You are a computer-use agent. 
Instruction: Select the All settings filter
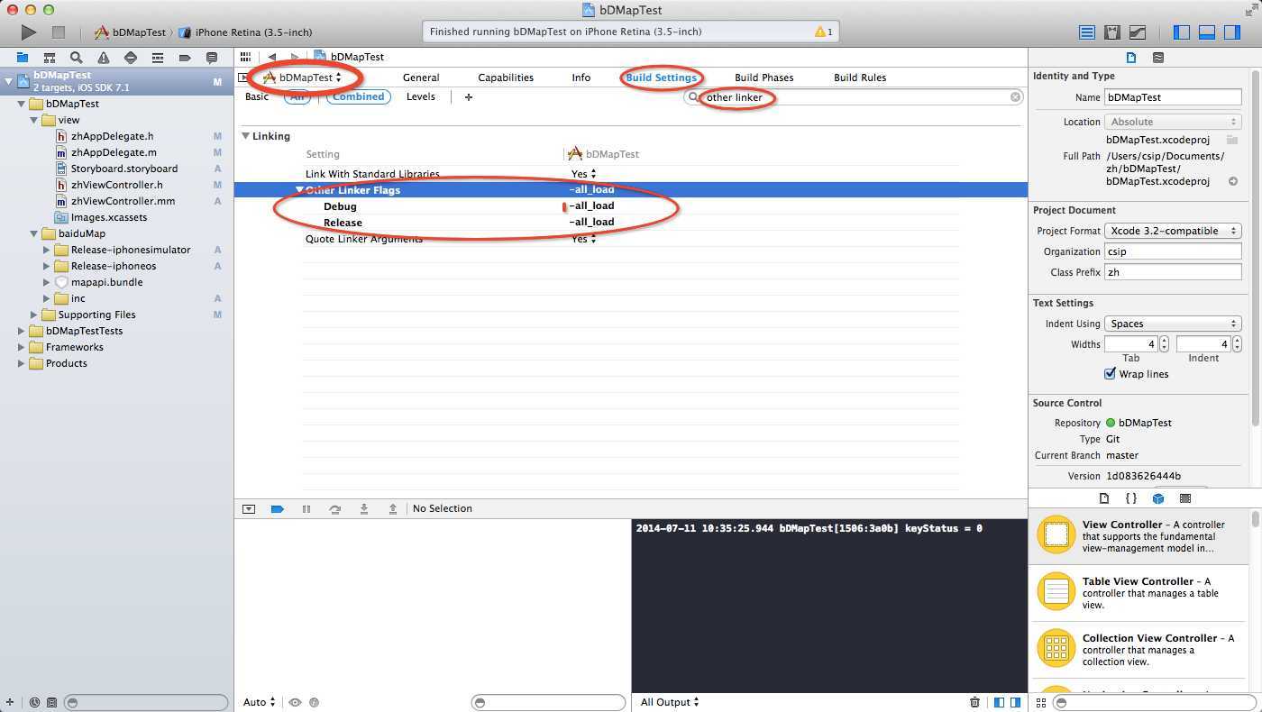[x=297, y=97]
